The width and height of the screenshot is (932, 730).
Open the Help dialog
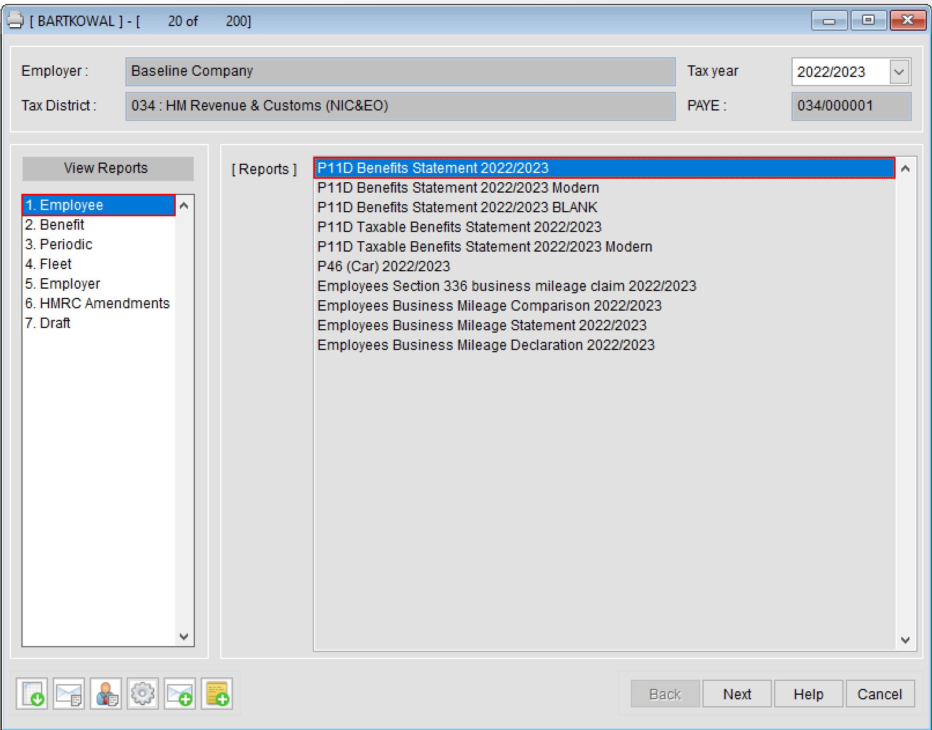(x=808, y=694)
